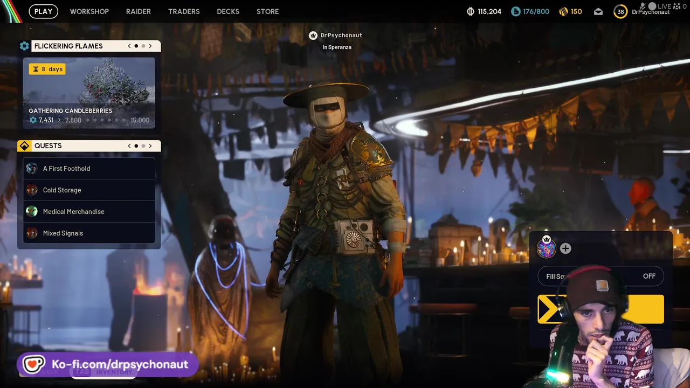Switch to the RAIDER tab
Viewport: 690px width, 388px height.
tap(139, 11)
